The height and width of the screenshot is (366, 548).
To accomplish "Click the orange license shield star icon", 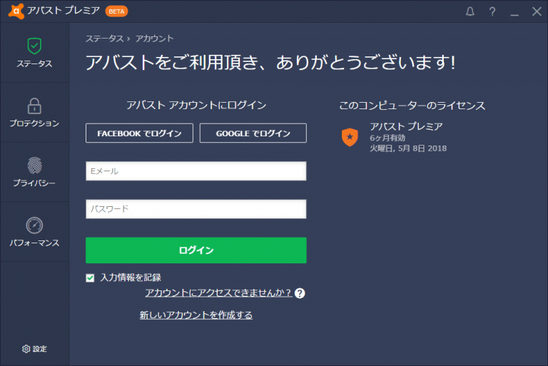I will (350, 137).
